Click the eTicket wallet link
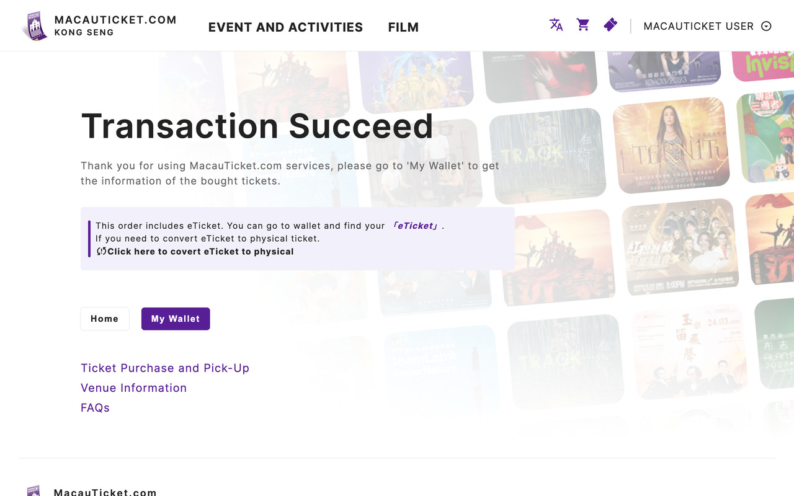This screenshot has width=794, height=496. (416, 226)
